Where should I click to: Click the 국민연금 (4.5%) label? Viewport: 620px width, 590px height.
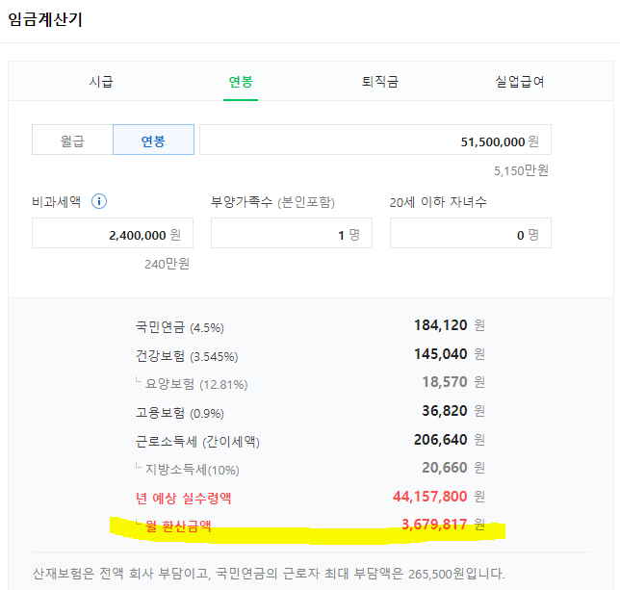179,327
